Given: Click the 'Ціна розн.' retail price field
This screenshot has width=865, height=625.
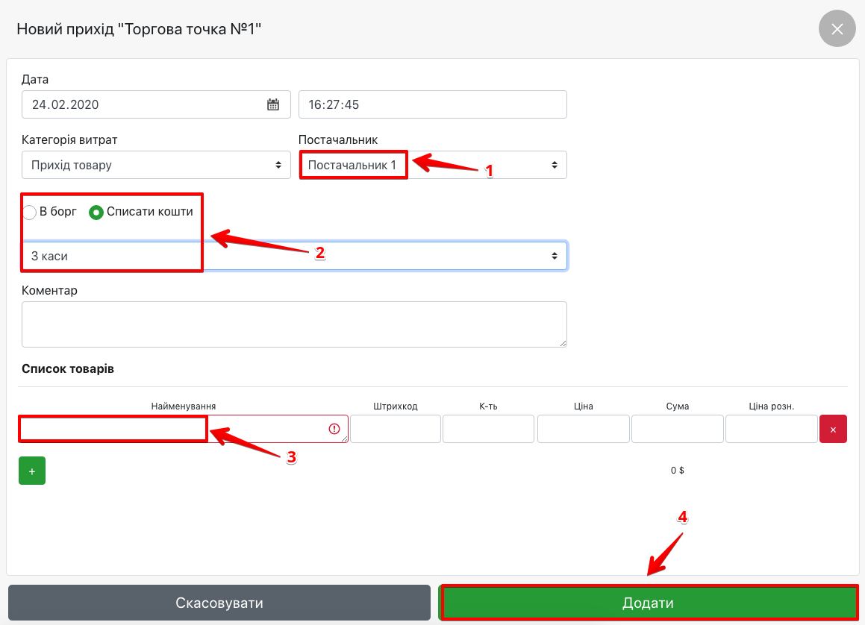Looking at the screenshot, I should [771, 429].
